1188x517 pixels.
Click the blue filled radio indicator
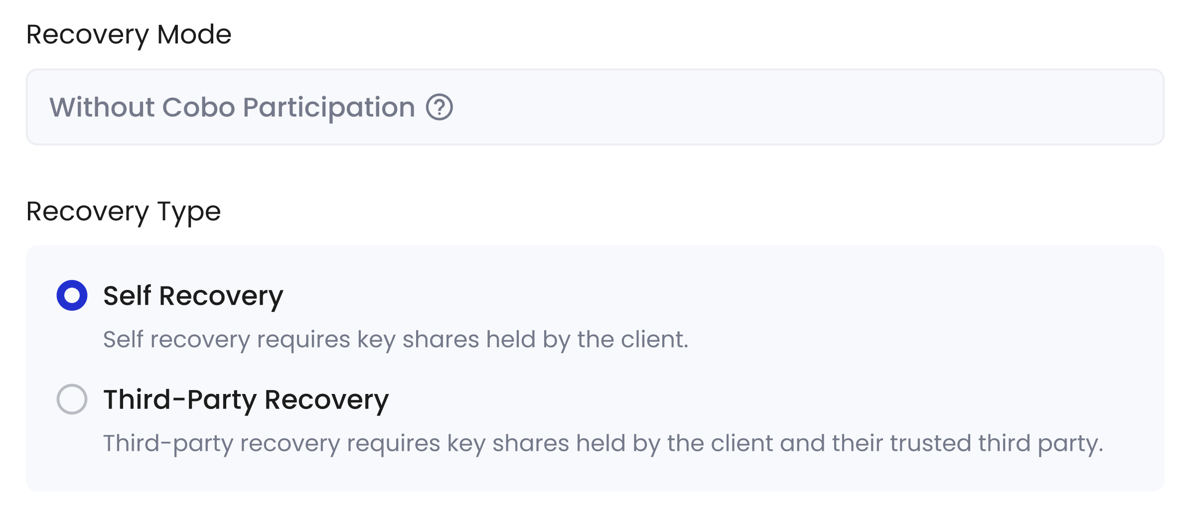coord(72,295)
